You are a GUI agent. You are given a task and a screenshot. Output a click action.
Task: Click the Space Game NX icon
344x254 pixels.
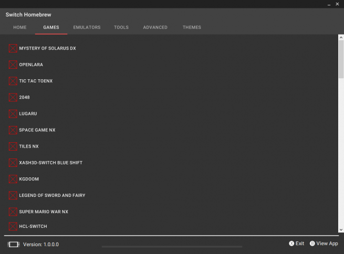13,130
